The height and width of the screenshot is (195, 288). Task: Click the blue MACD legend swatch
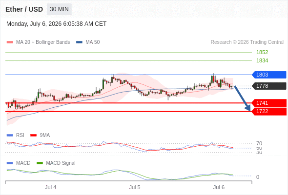10,163
